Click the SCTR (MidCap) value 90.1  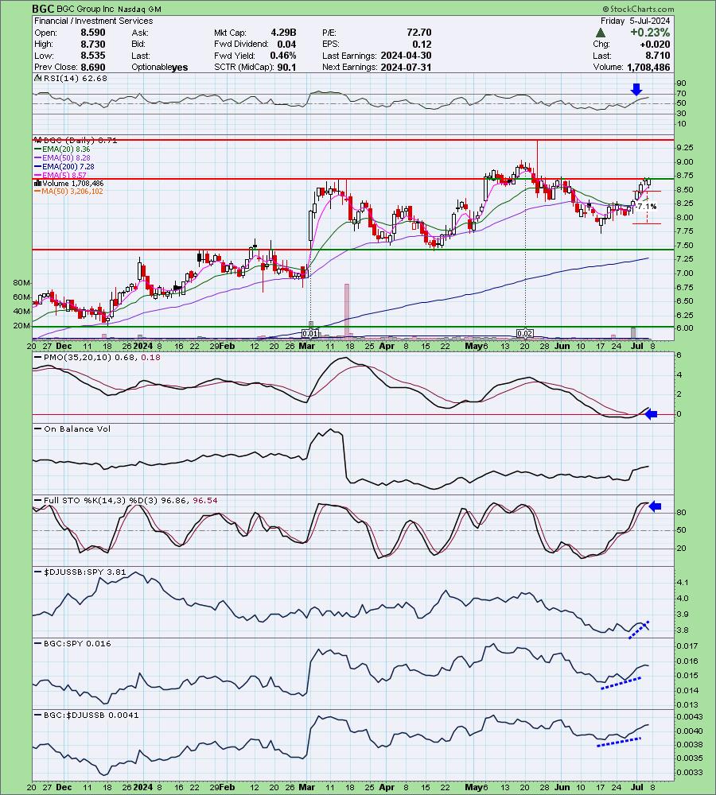coord(286,68)
